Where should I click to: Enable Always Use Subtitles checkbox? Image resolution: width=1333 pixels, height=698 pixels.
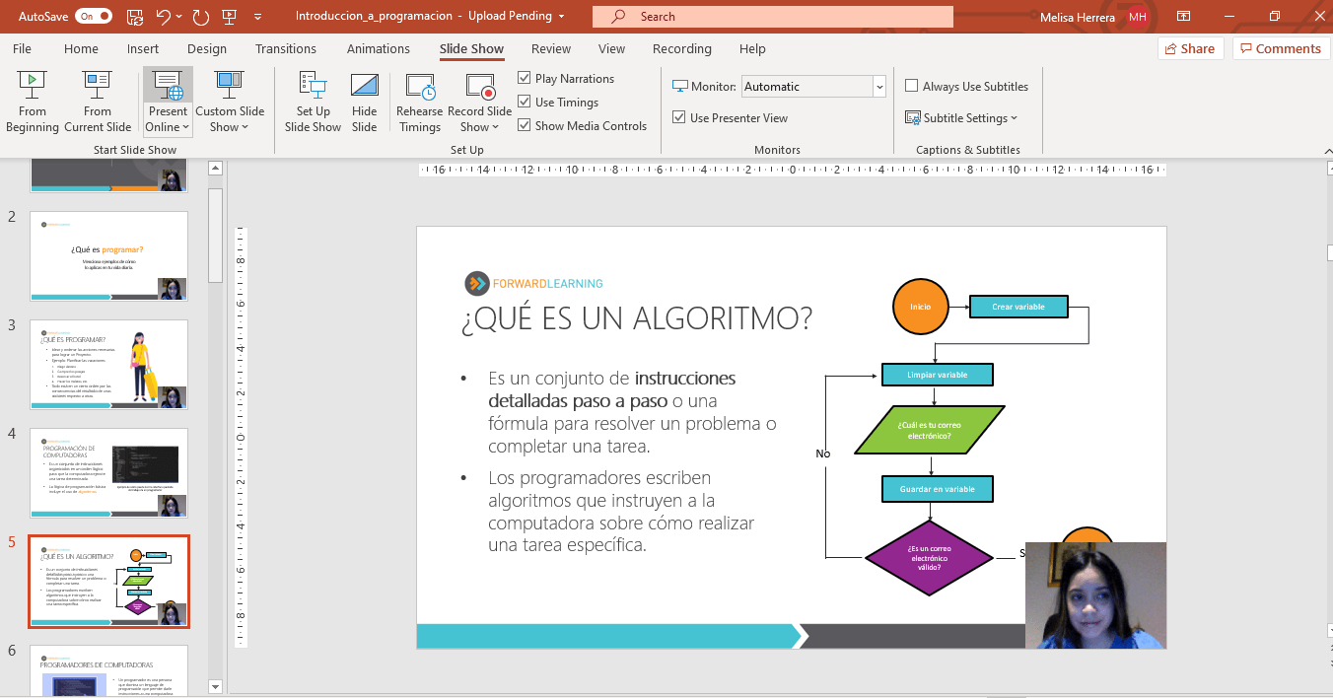(x=912, y=86)
